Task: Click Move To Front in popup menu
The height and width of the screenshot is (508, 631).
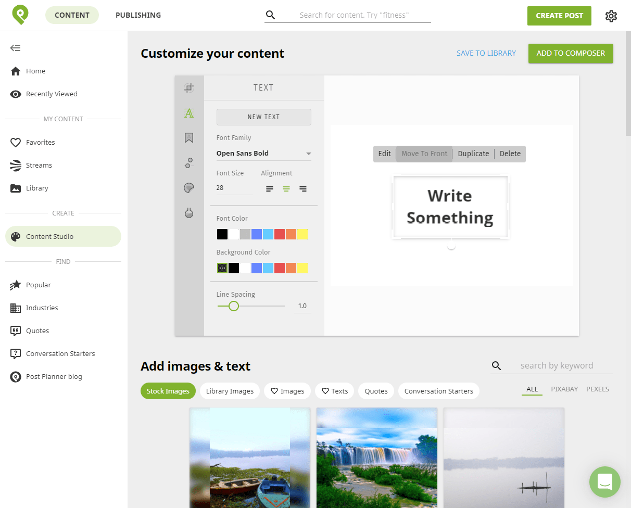Action: (424, 154)
